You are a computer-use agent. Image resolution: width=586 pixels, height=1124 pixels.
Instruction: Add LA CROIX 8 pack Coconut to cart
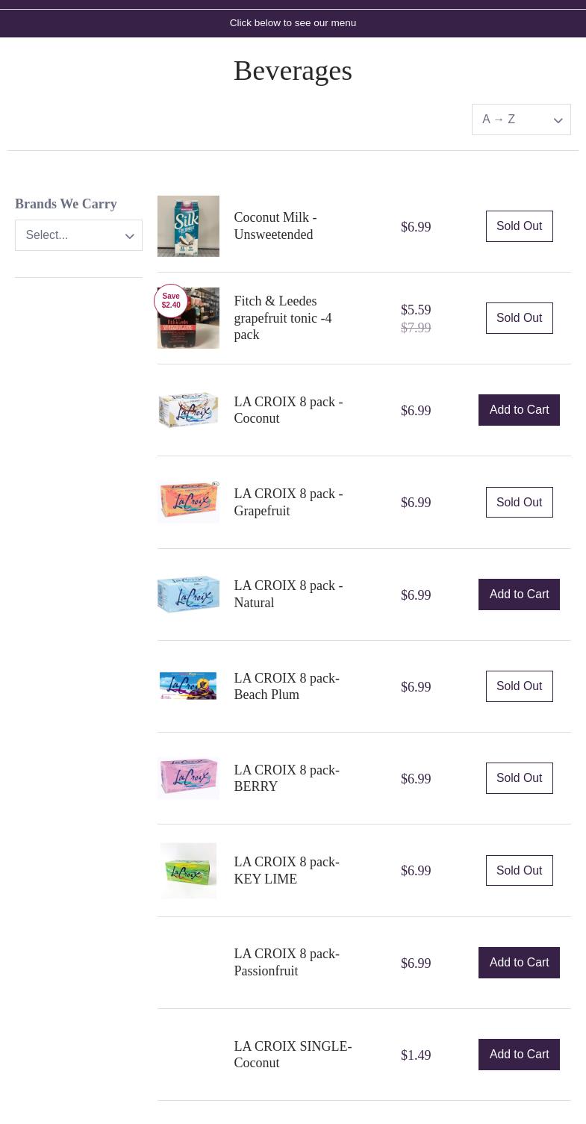[x=519, y=410]
